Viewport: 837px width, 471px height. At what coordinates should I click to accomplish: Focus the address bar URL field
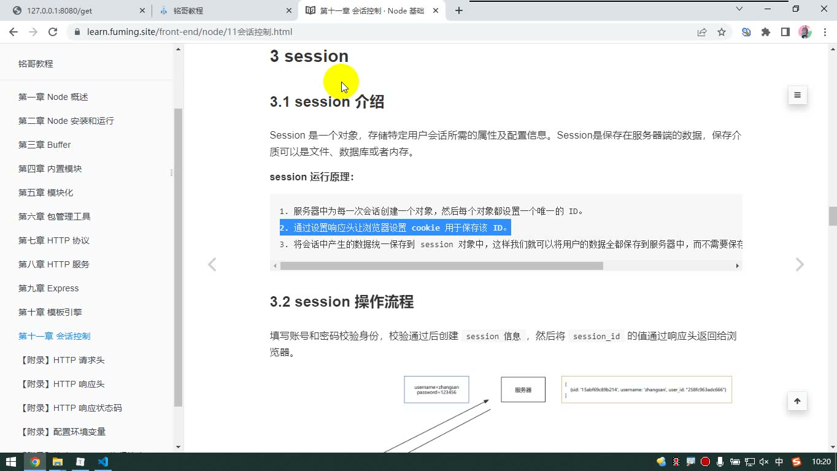pos(380,32)
